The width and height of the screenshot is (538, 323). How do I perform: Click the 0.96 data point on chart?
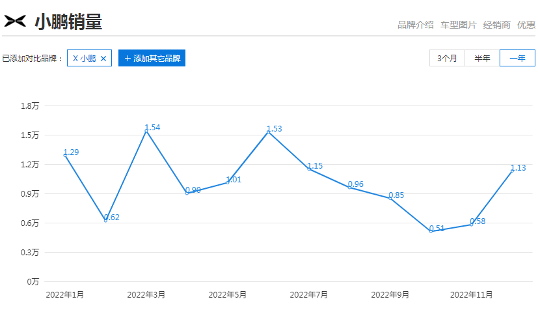[x=349, y=188]
